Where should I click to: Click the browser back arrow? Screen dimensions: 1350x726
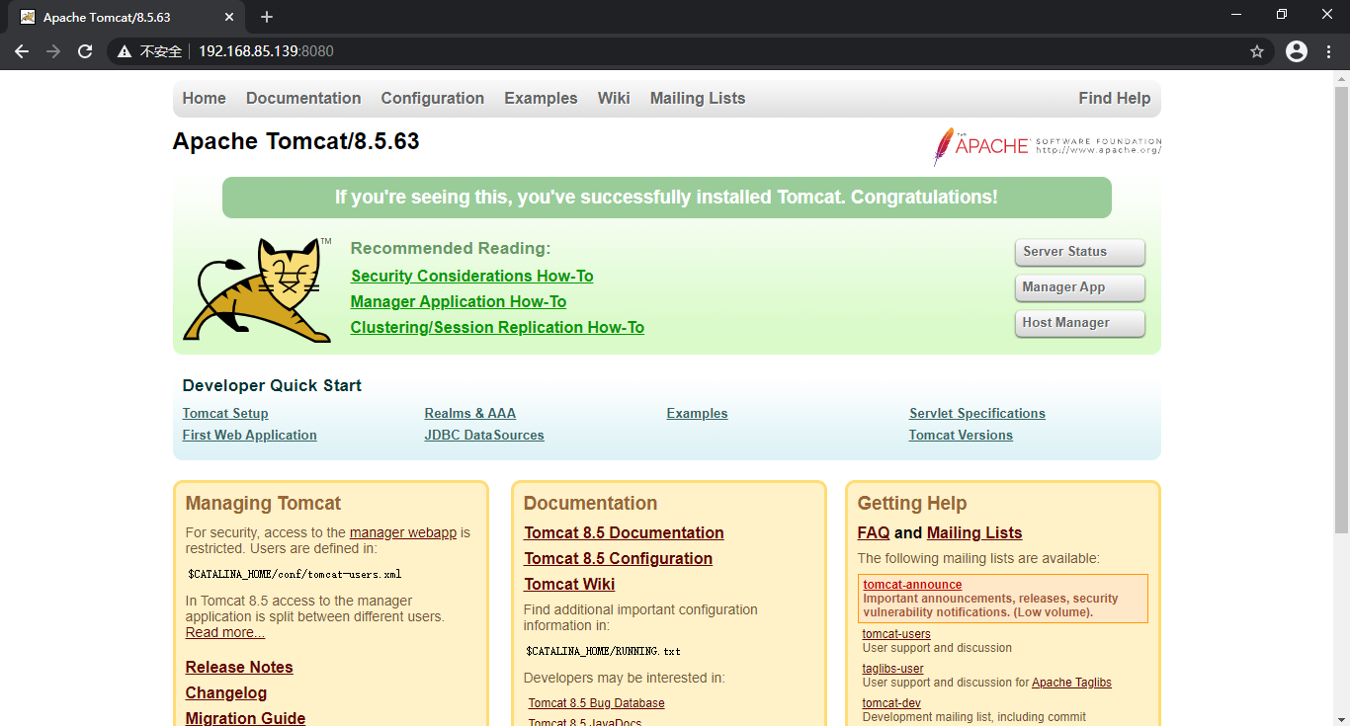click(x=22, y=51)
